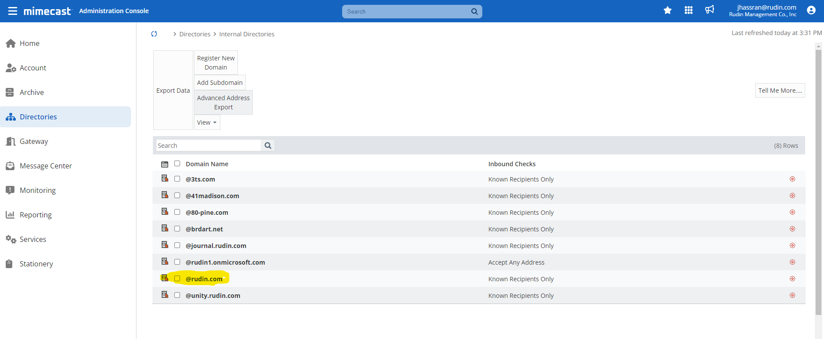Click Export Data button

[x=173, y=90]
